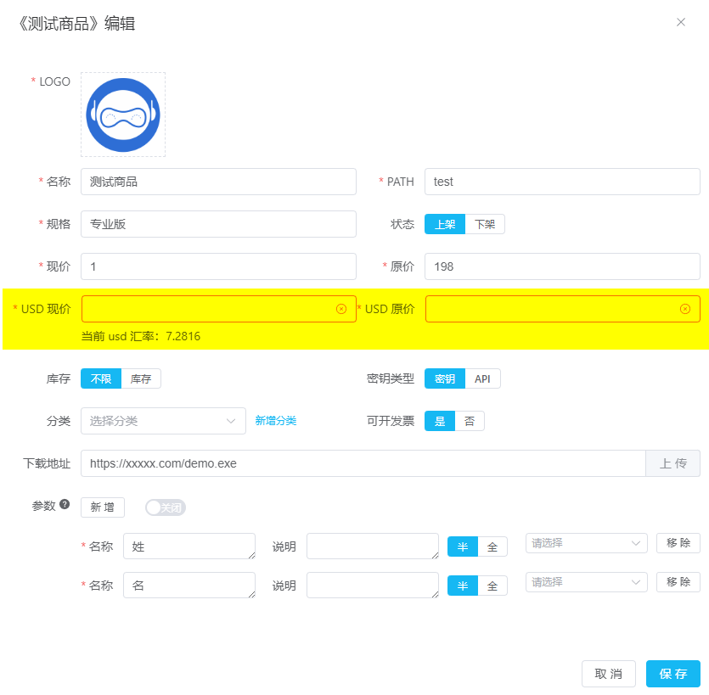Viewport: 709px width, 695px height.
Task: Set 可开发票 to 否
Action: pyautogui.click(x=470, y=420)
